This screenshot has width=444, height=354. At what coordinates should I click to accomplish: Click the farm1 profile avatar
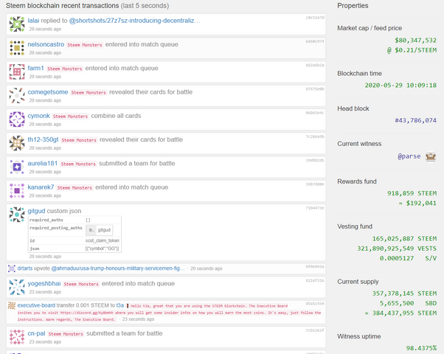tap(17, 72)
